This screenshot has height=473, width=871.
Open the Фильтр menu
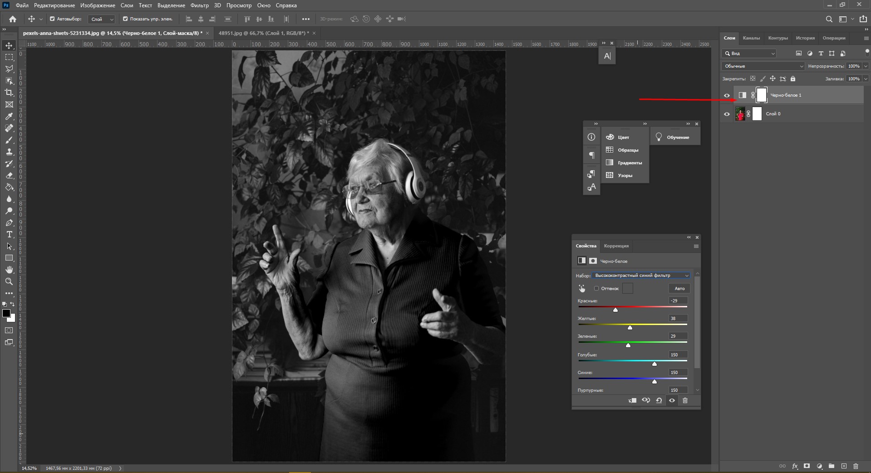click(199, 5)
